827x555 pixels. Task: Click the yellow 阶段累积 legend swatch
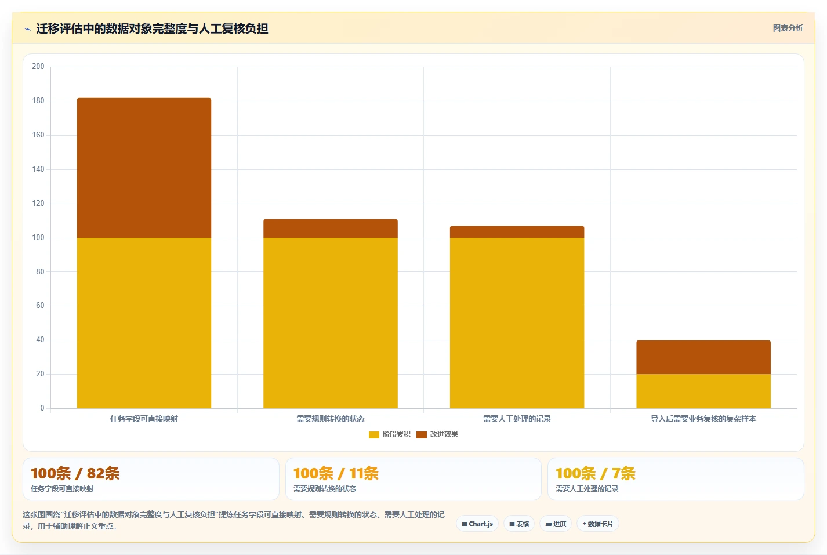[x=374, y=435]
